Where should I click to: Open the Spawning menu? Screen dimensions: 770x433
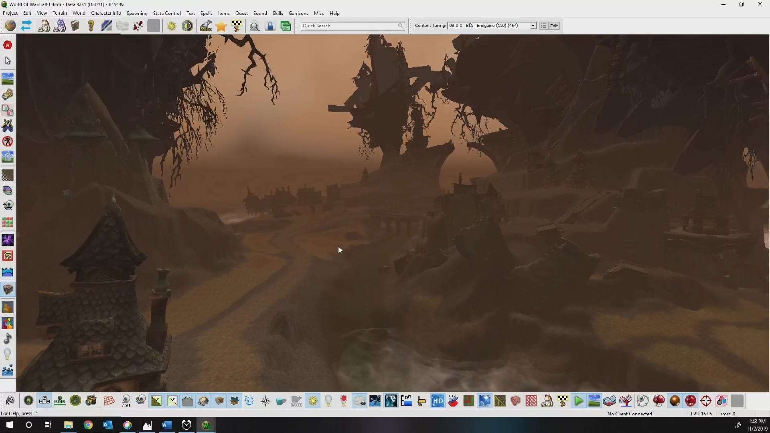coord(137,13)
